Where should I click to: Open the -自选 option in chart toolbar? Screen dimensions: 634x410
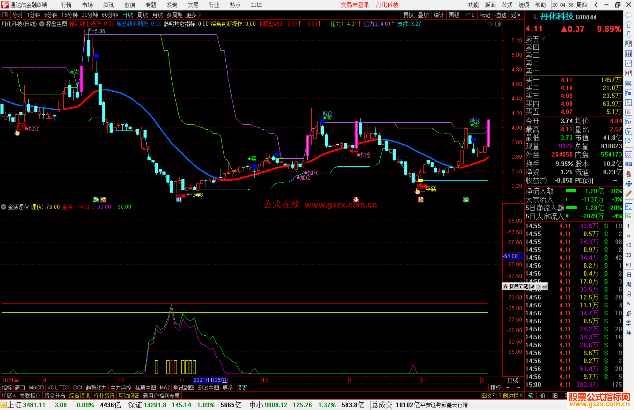[500, 15]
